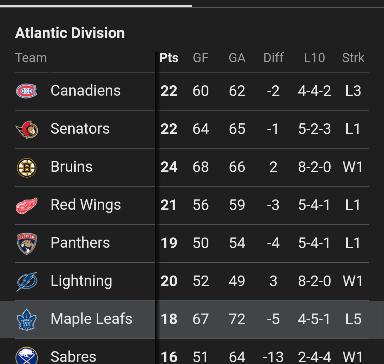This screenshot has width=384, height=364.
Task: Open the Bruins team name link
Action: click(x=71, y=167)
